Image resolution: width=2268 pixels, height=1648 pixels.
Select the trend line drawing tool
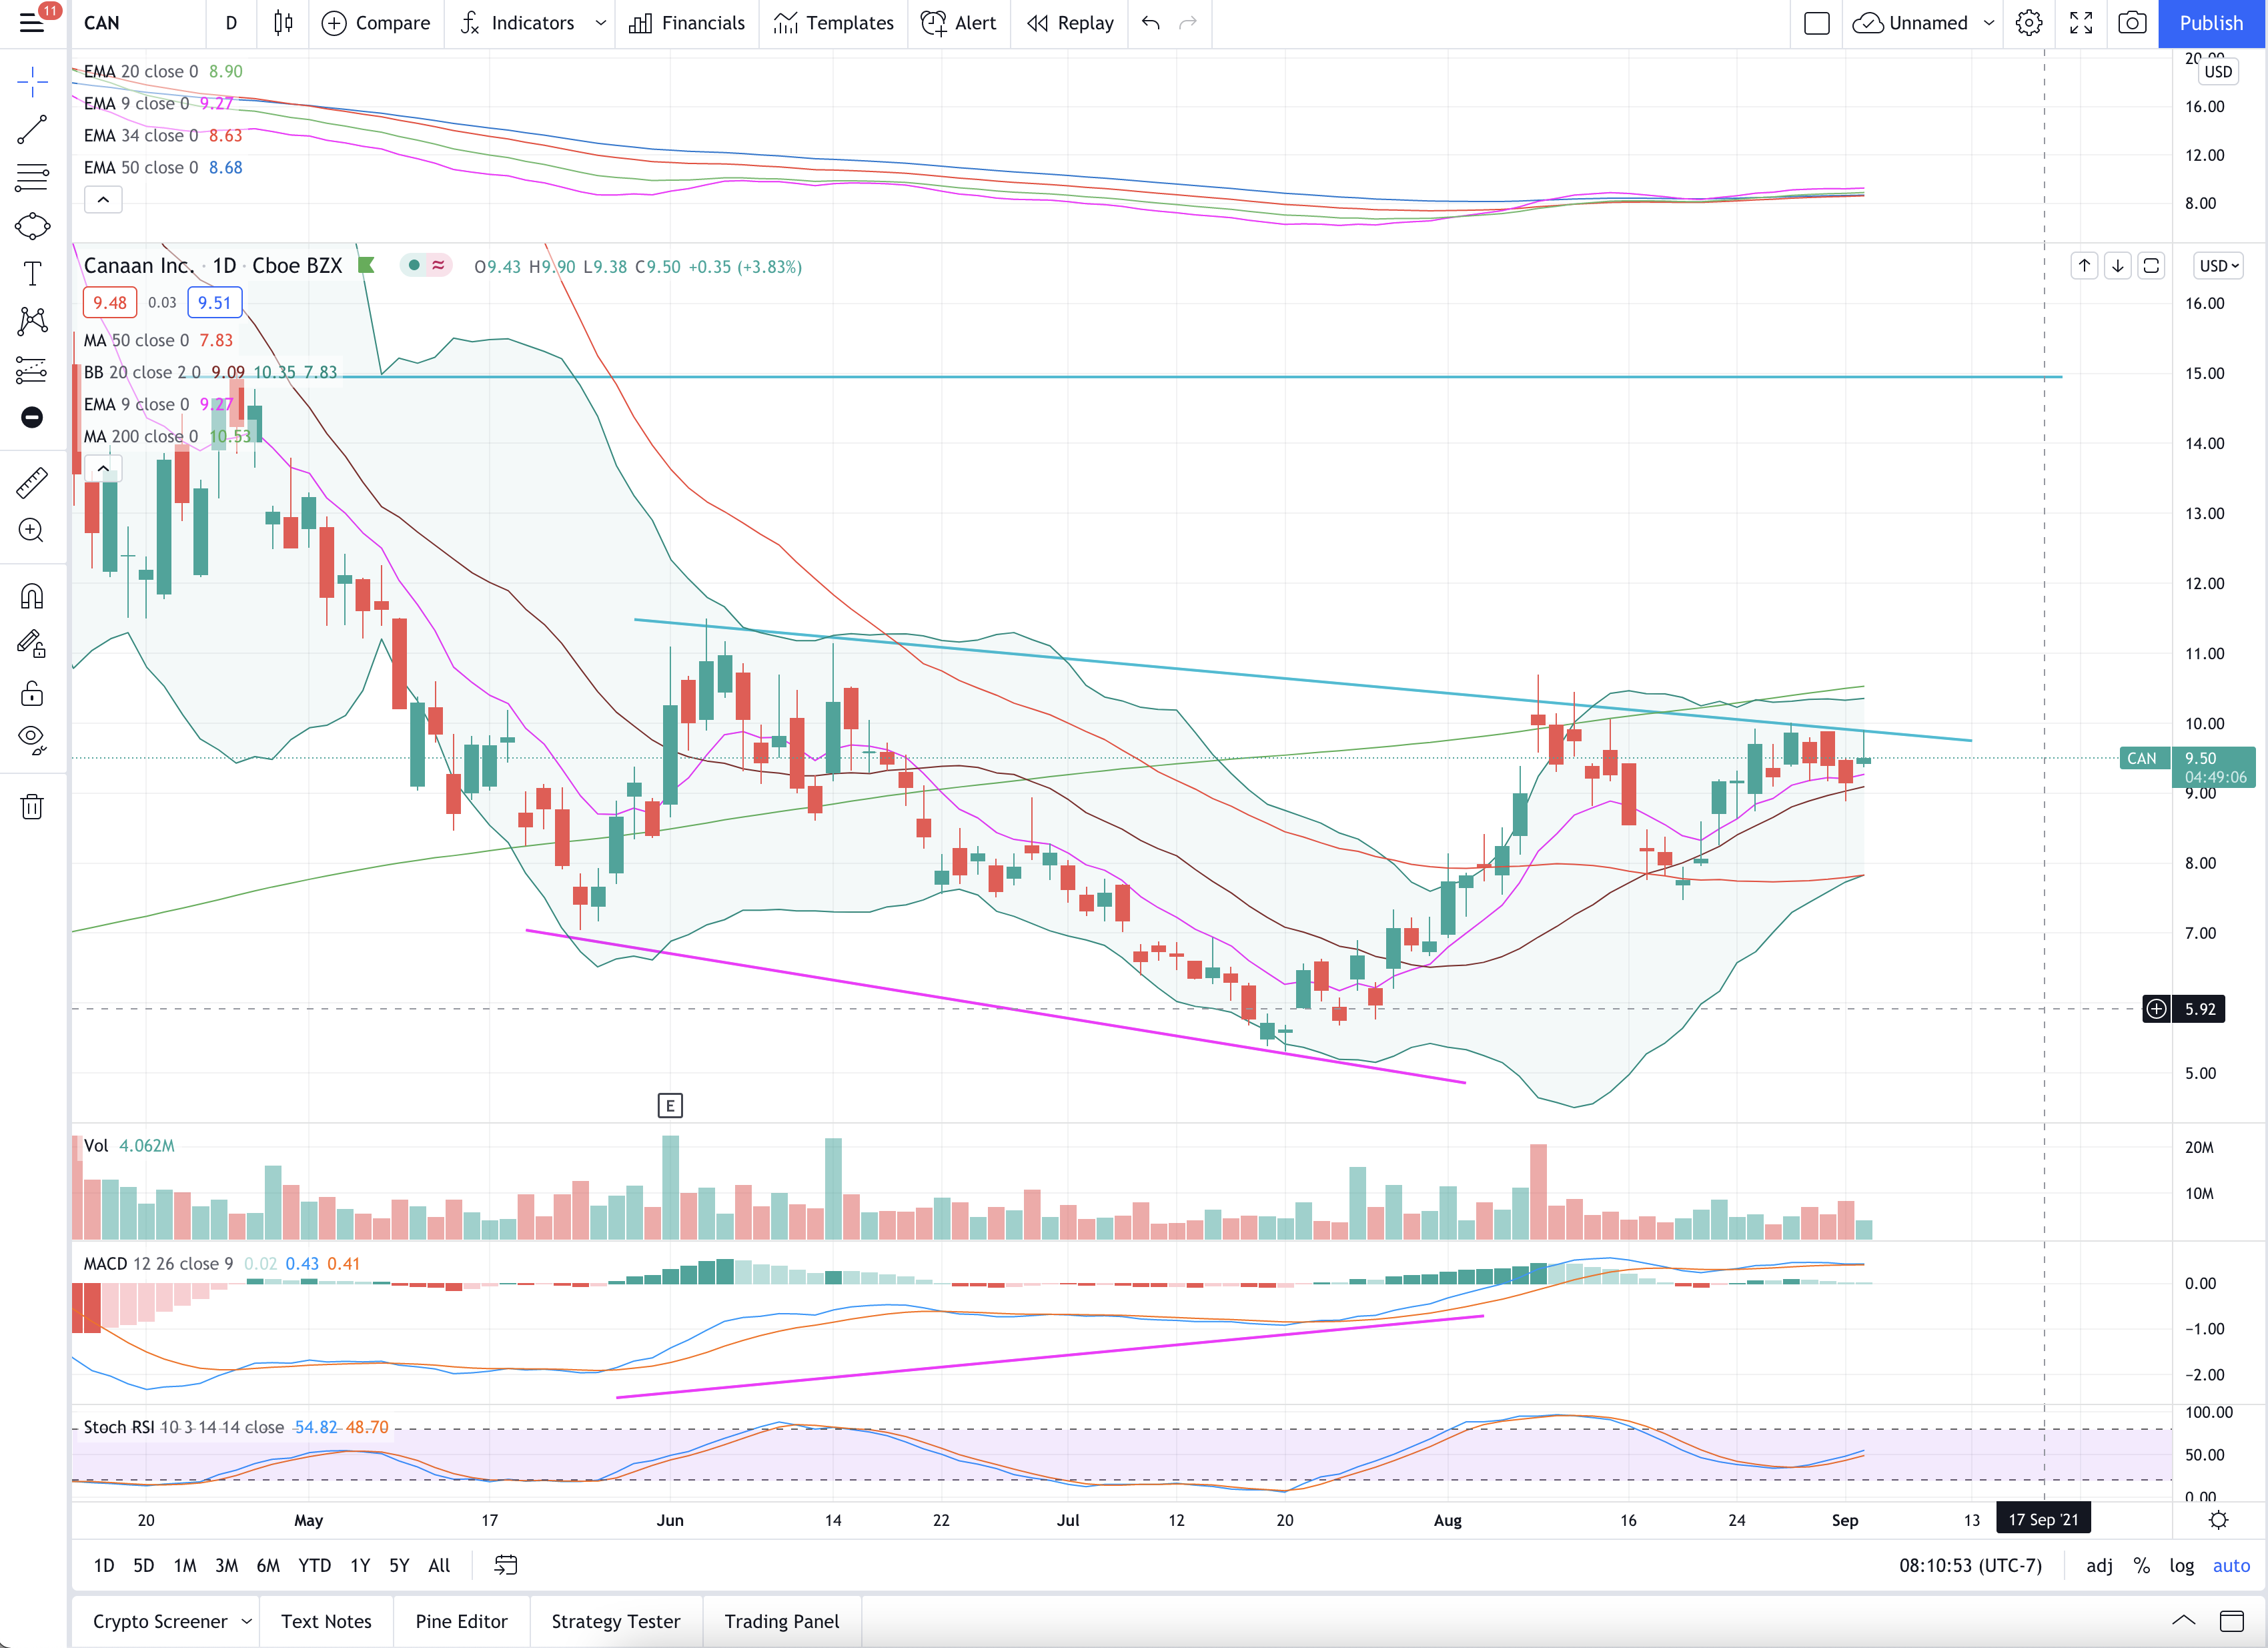click(32, 130)
